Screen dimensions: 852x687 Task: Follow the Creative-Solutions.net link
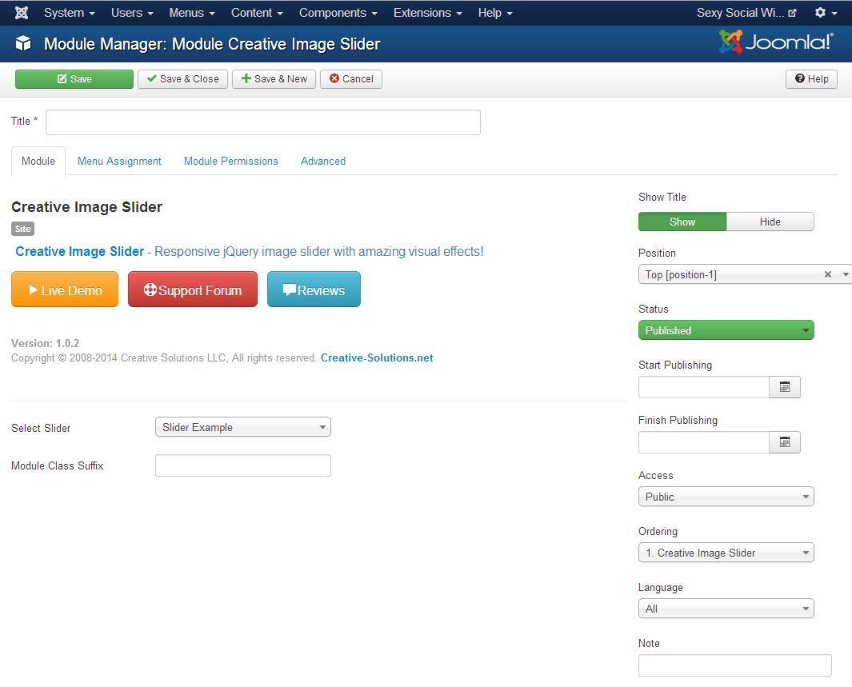[x=377, y=357]
